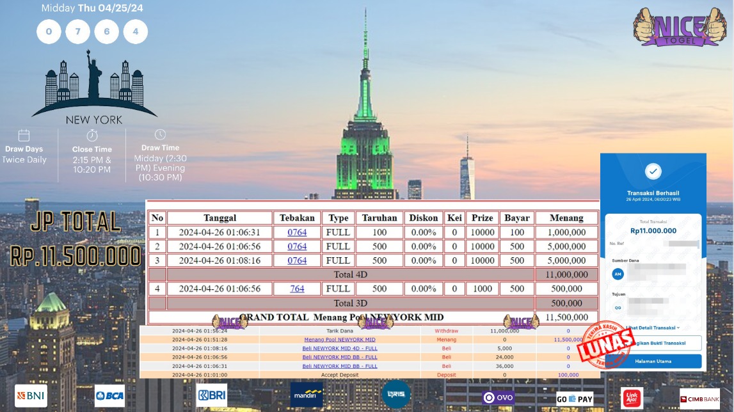The image size is (734, 412).
Task: Click the BNI bank logo
Action: pyautogui.click(x=31, y=396)
